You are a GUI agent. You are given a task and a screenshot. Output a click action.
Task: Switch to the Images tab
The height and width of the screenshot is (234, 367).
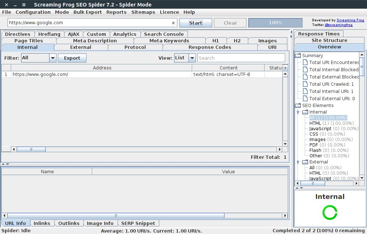(267, 41)
